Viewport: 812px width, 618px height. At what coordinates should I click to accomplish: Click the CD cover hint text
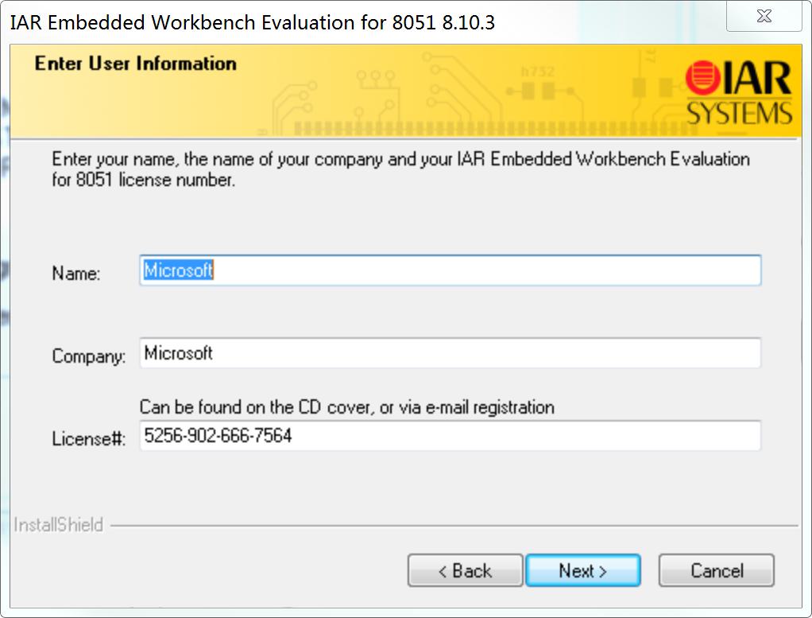346,407
